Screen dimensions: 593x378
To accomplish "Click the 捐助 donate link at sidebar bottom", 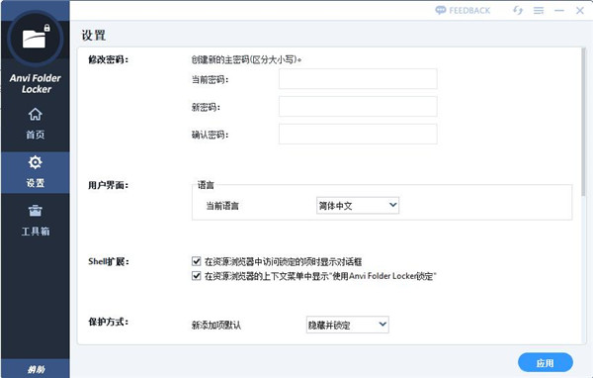I will 36,369.
